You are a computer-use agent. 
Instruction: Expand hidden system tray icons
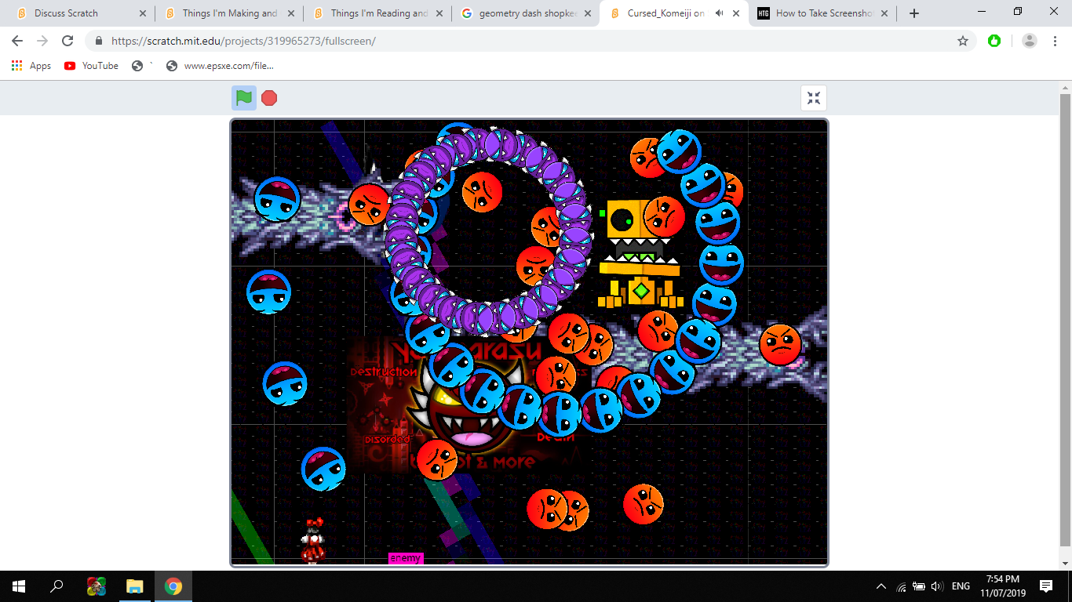[x=881, y=586]
